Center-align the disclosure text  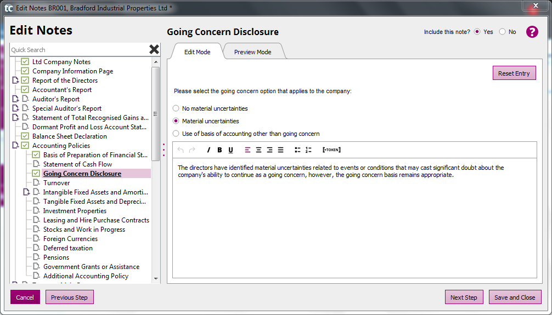258,150
